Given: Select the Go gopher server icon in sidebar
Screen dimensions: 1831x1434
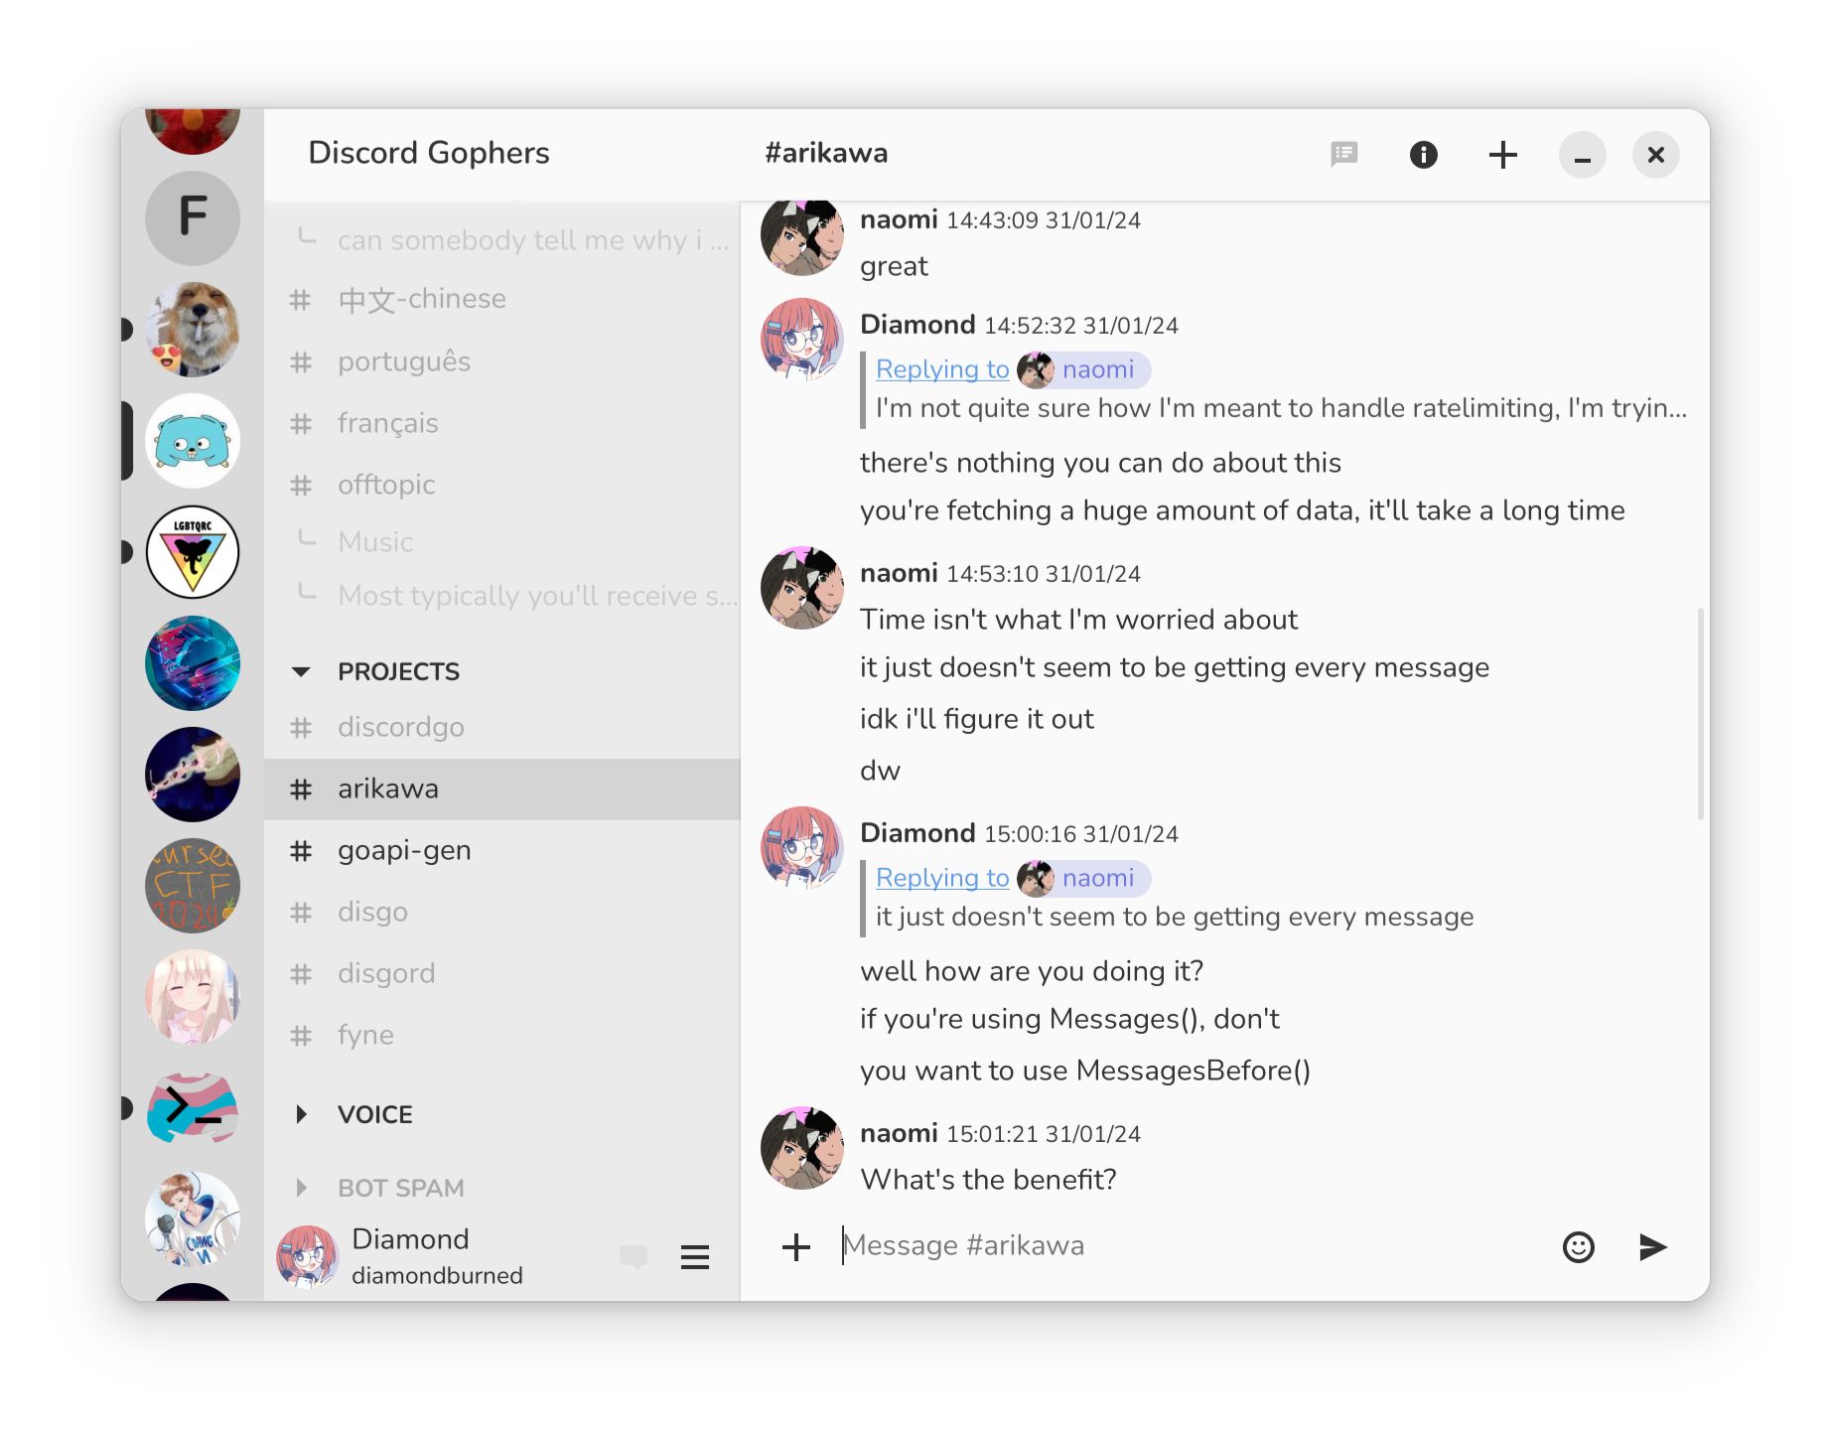Looking at the screenshot, I should 193,441.
